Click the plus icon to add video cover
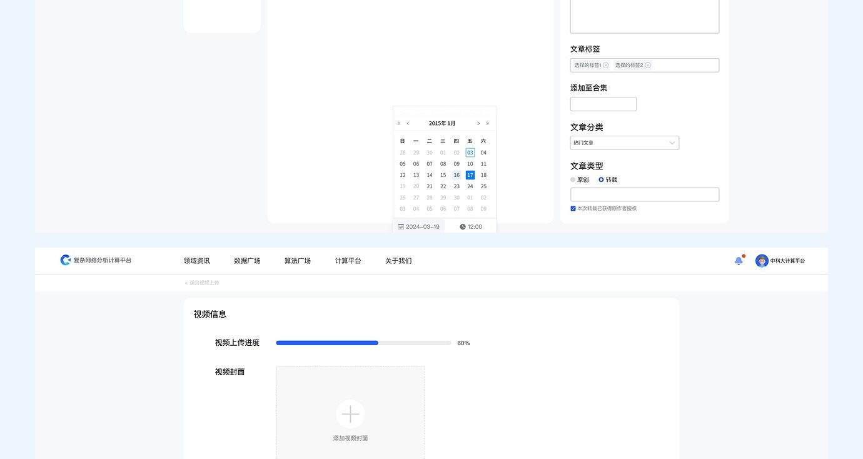Screen dimensions: 863x459 [350, 414]
